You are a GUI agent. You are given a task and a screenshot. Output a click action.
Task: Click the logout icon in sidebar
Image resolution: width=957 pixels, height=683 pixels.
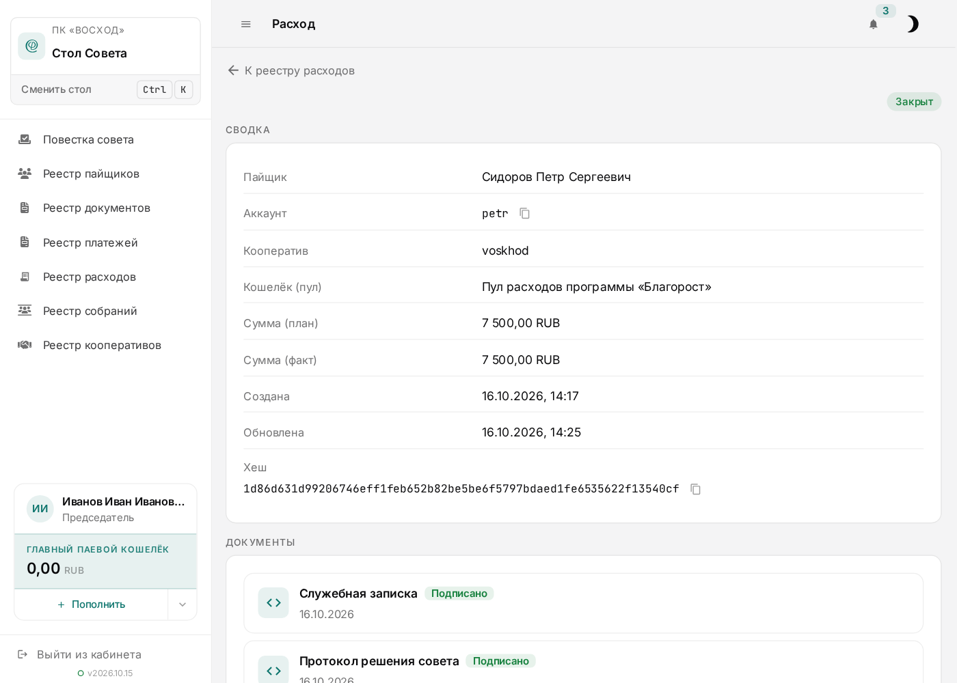[x=23, y=654]
